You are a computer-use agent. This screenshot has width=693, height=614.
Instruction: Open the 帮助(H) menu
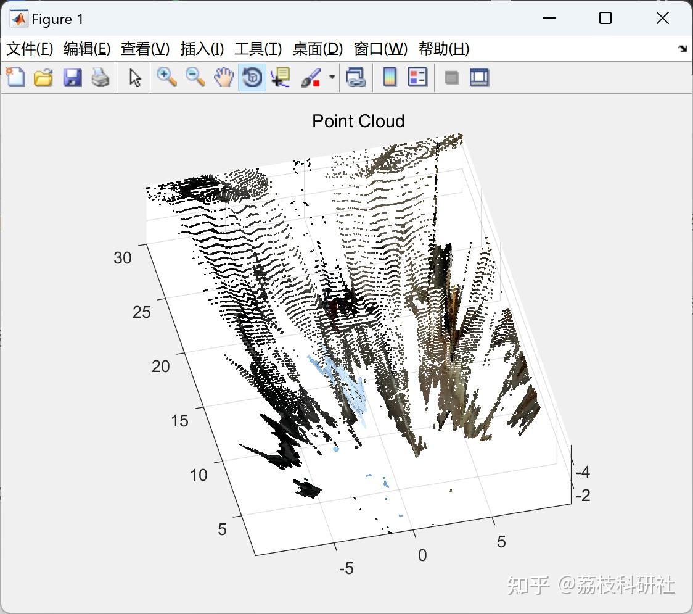click(x=444, y=49)
